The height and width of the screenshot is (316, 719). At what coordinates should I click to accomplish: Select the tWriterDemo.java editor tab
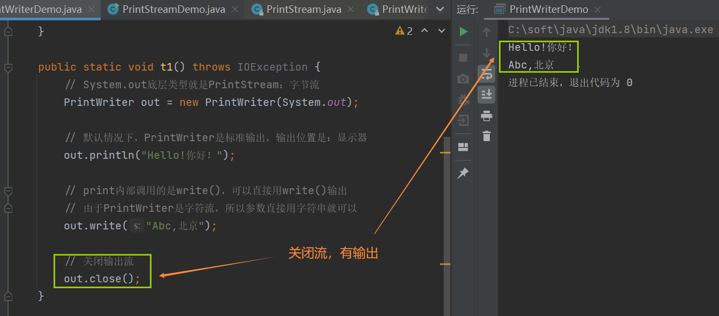click(41, 9)
